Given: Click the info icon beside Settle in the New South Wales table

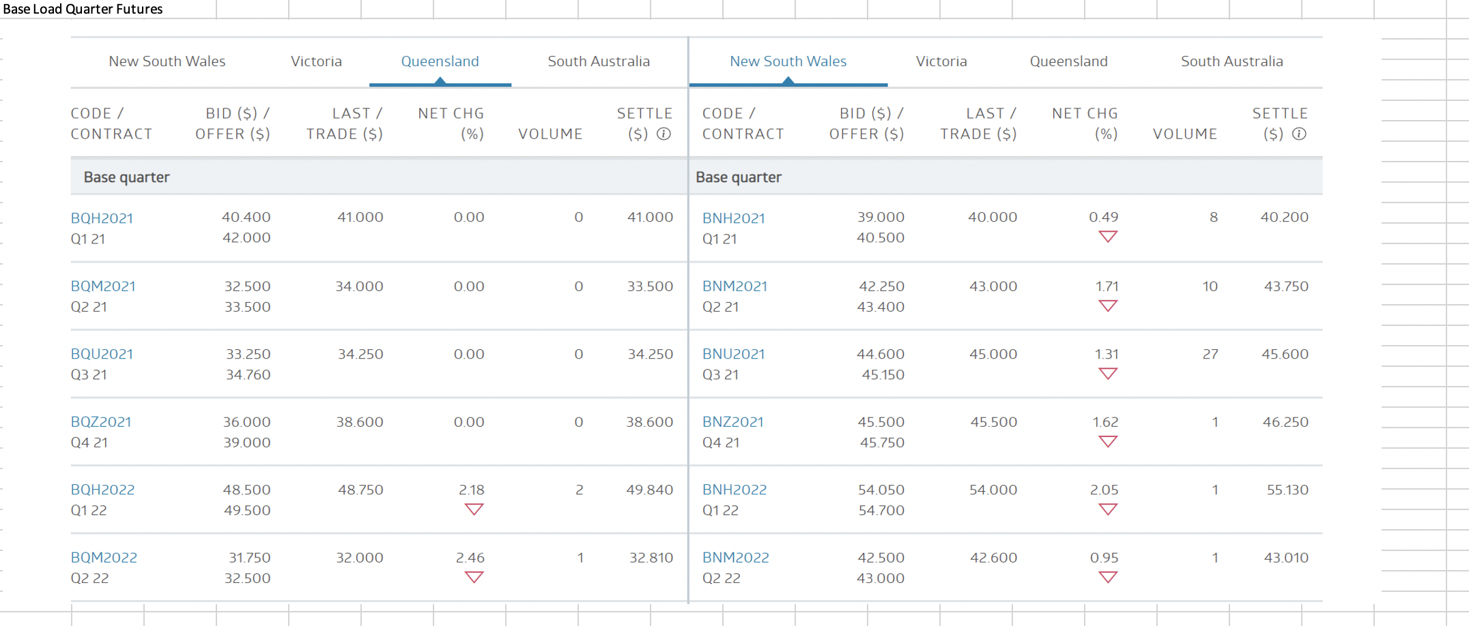Looking at the screenshot, I should 1300,134.
